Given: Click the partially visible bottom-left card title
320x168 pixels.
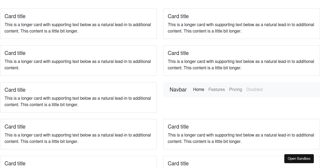Looking at the screenshot, I should point(15,163).
